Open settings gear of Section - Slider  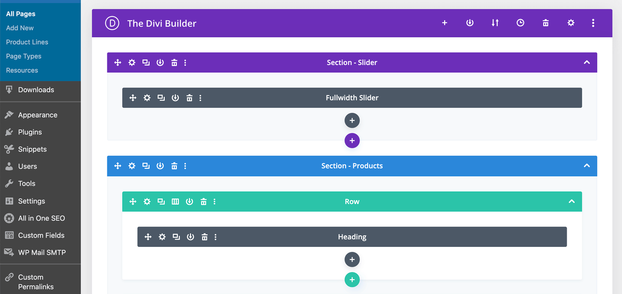tap(132, 63)
